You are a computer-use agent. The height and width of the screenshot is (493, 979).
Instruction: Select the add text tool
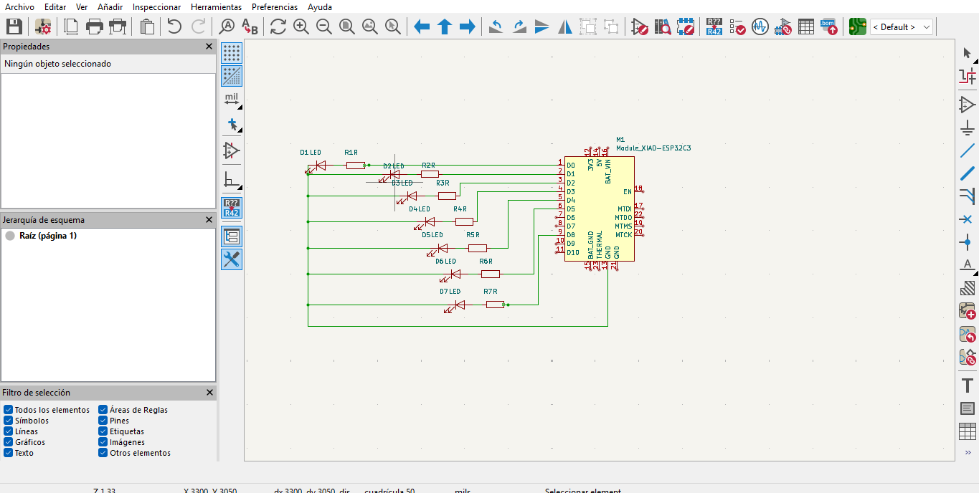(968, 386)
